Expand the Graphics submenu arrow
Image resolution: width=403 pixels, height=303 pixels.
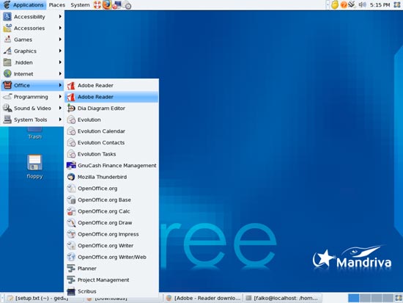click(x=60, y=51)
